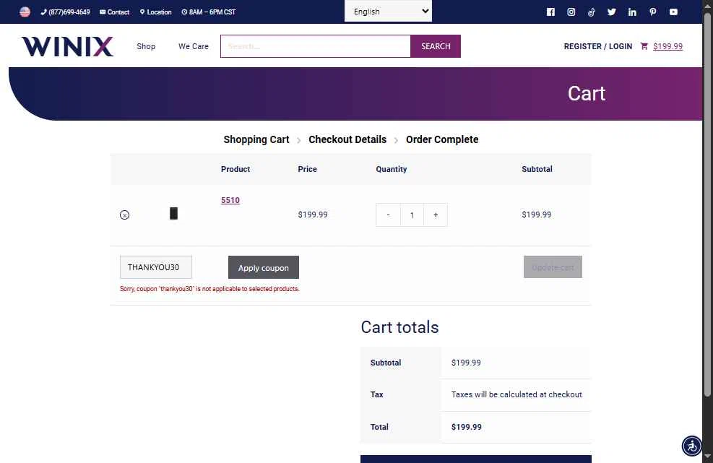Open the $199.99 cart total link in header
The width and height of the screenshot is (713, 463).
click(668, 46)
